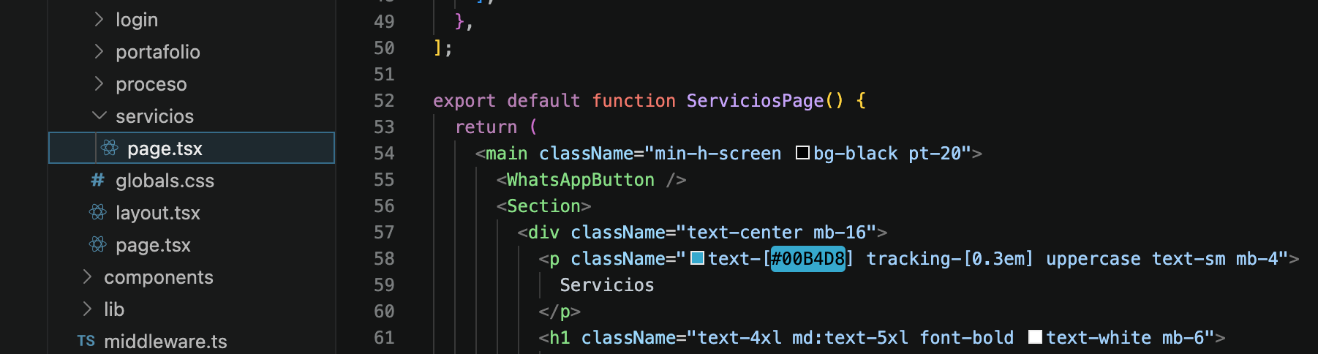
Task: Select the servicios folder row
Action: (192, 116)
